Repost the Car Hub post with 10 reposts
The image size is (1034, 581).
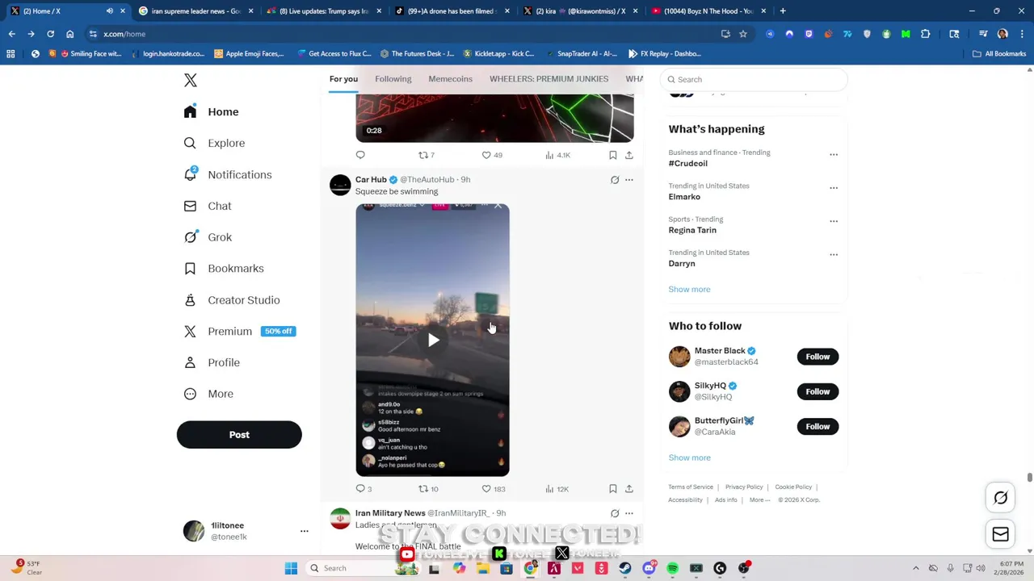click(x=428, y=489)
